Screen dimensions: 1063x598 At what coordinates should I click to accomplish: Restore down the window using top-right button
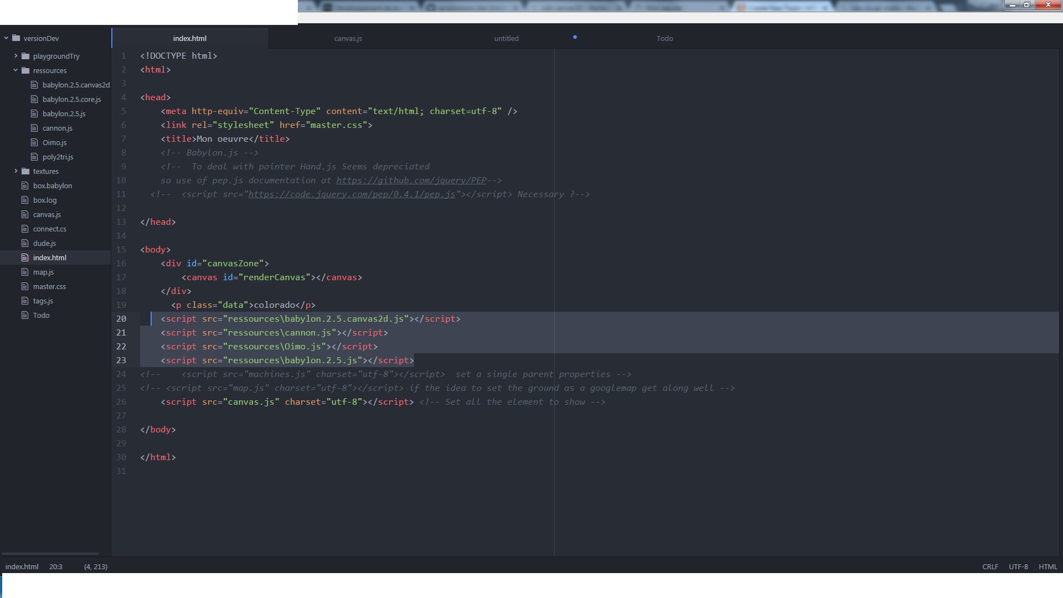click(1026, 4)
